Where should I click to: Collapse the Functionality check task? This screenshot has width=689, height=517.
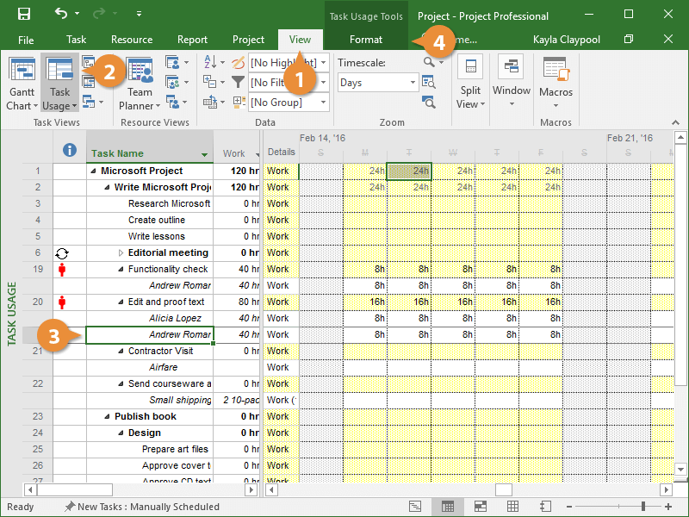121,270
